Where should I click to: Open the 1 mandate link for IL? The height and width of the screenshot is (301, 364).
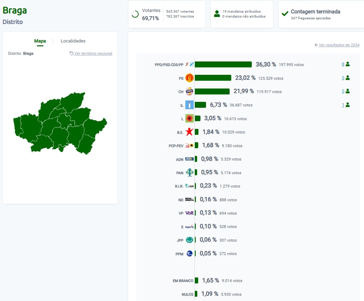point(343,105)
